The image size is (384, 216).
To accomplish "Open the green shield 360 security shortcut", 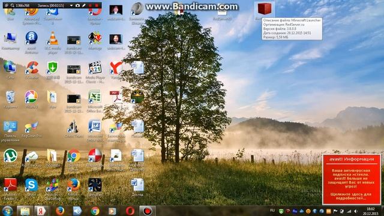I will pos(52,68).
